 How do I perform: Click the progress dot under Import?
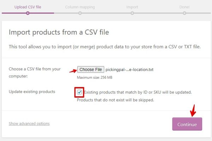pyautogui.click(x=132, y=13)
